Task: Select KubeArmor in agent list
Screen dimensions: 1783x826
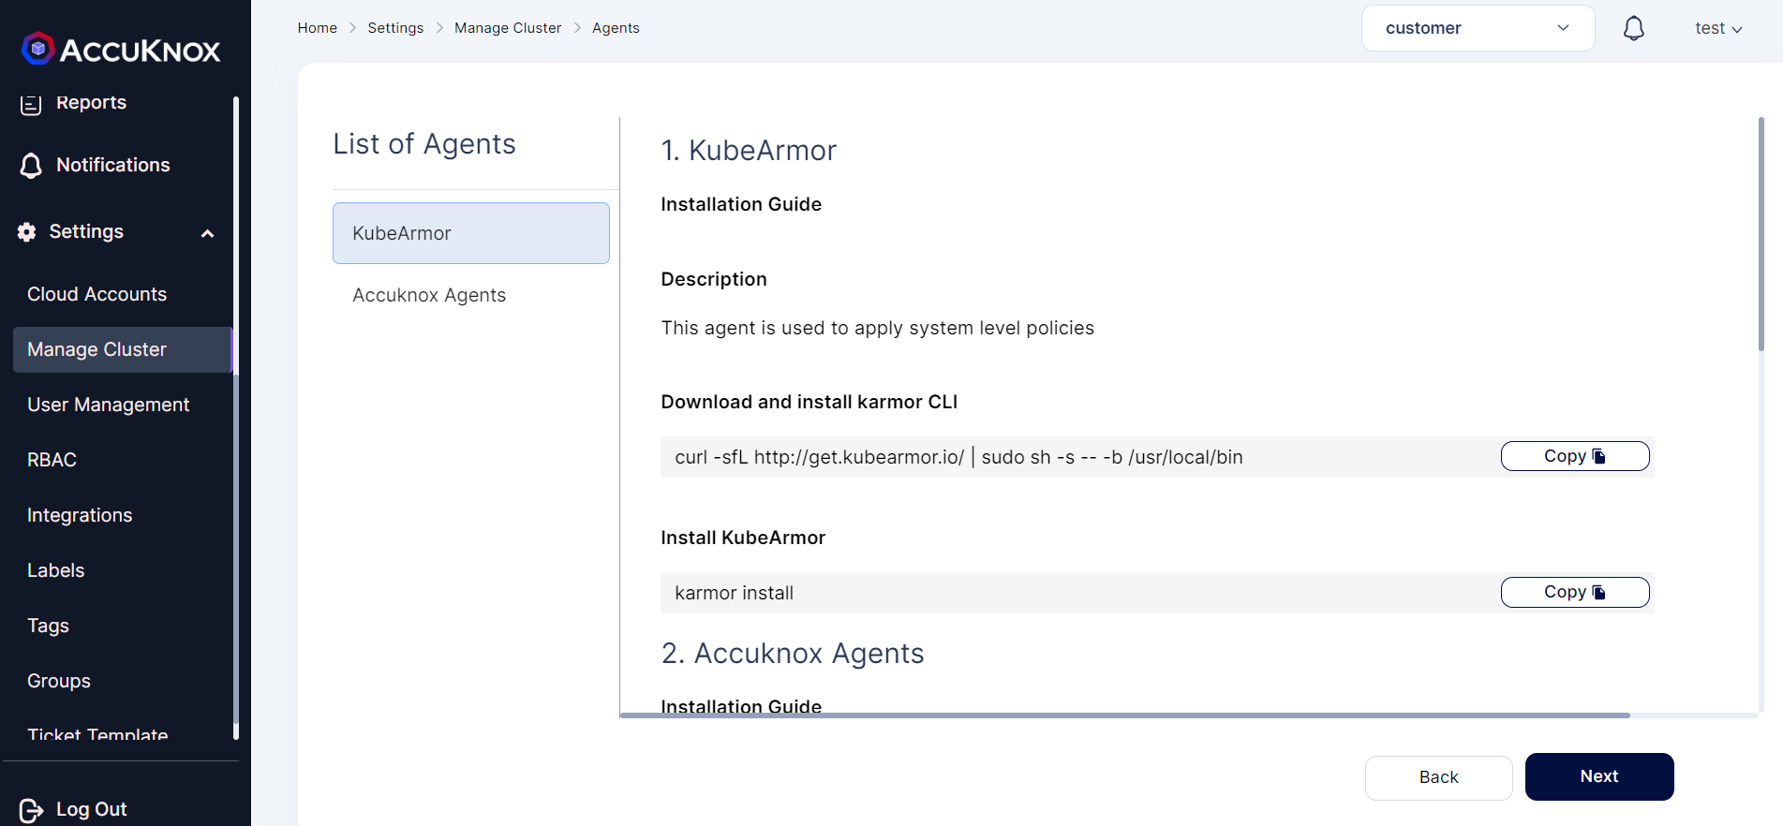Action: click(x=471, y=233)
